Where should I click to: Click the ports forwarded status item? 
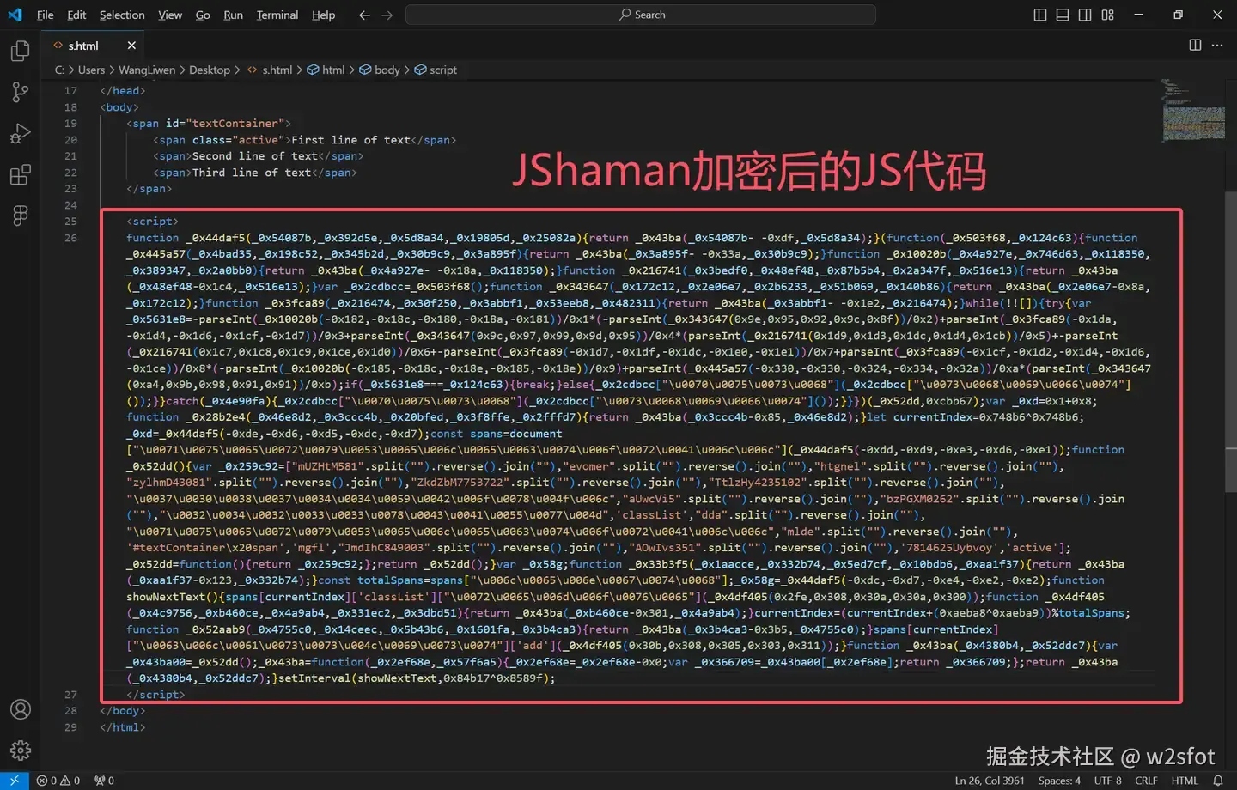(104, 781)
